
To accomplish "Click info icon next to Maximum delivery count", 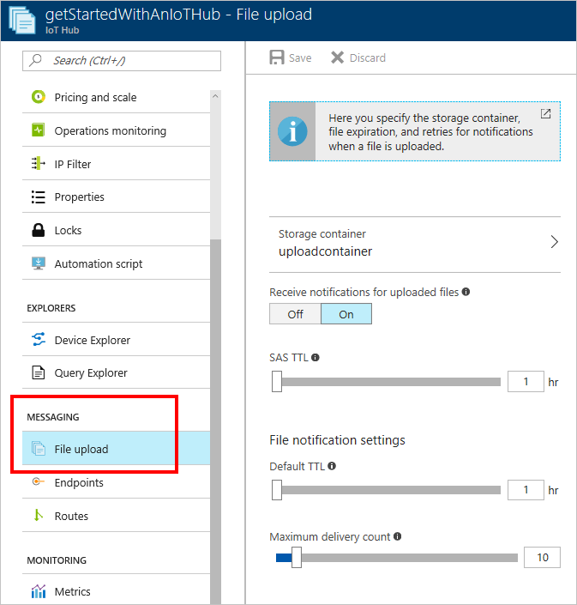I will (398, 536).
